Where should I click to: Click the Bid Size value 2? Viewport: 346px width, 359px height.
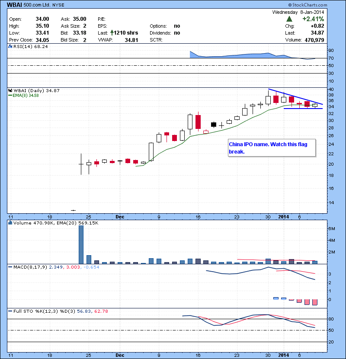(85, 40)
